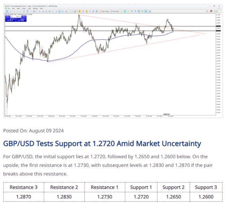The height and width of the screenshot is (208, 226).
Task: Choose the Fibonacci retracement tool
Action: [27, 11]
